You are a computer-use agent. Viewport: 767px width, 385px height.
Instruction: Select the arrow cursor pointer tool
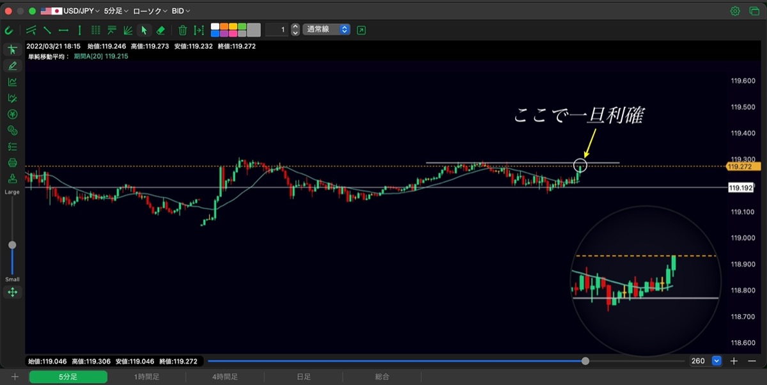(144, 29)
